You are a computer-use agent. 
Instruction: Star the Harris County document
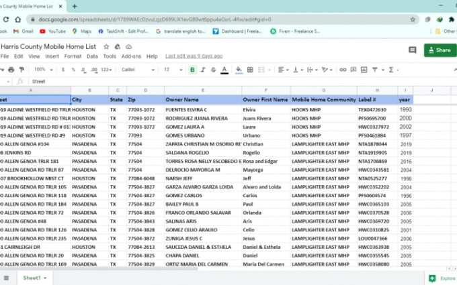point(106,46)
